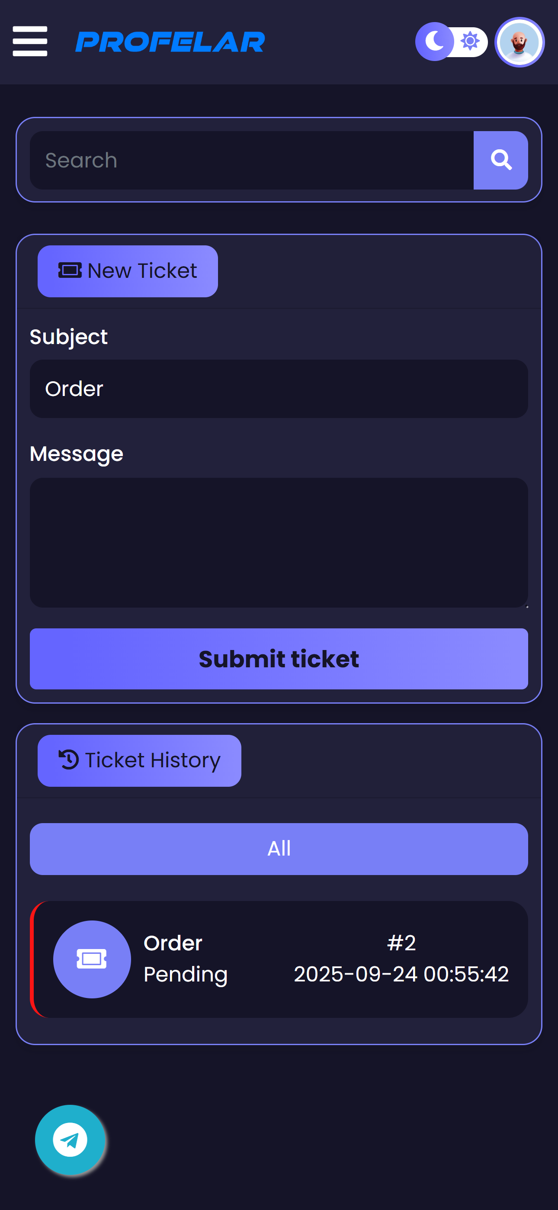The image size is (558, 1210).
Task: Click the history clock icon
Action: click(69, 759)
